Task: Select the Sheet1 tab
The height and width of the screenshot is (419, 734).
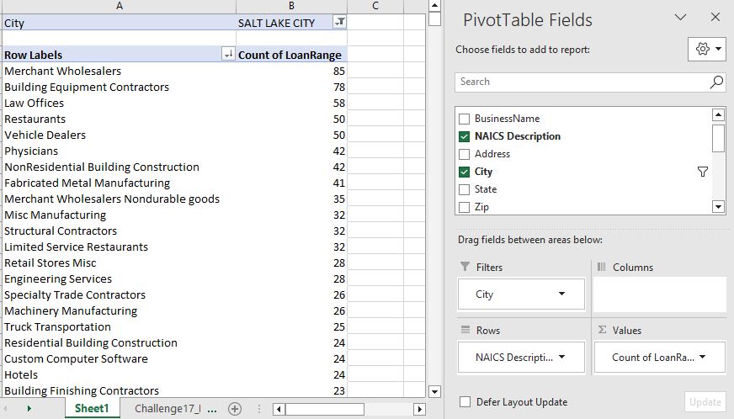Action: [x=92, y=408]
